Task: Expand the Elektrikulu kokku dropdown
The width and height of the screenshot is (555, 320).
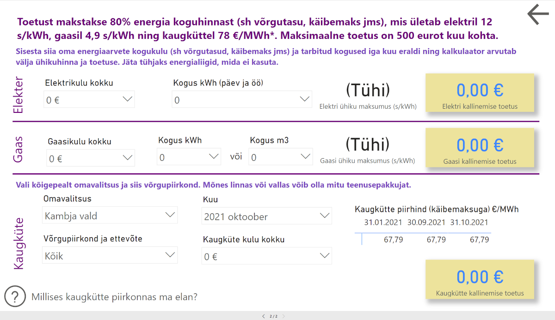Action: point(89,99)
